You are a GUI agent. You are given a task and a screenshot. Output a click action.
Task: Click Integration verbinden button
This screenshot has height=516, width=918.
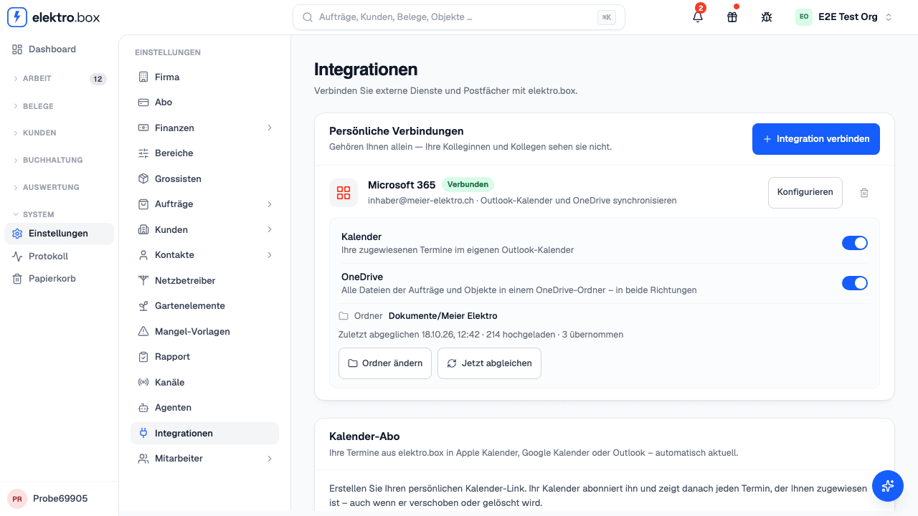point(816,139)
